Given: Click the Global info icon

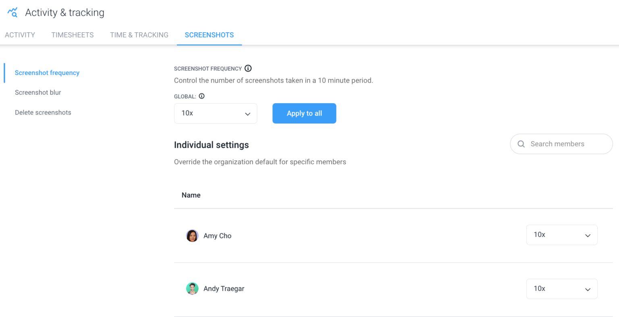Looking at the screenshot, I should (x=201, y=96).
